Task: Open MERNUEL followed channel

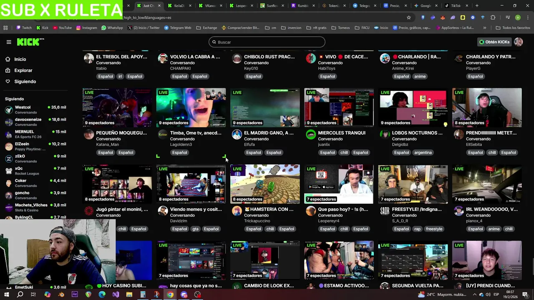Action: pos(35,134)
